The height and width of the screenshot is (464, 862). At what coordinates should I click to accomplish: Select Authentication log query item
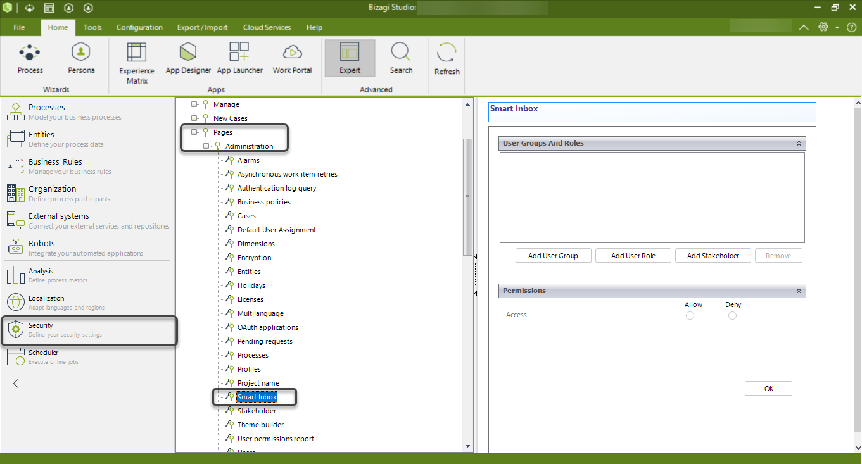[x=276, y=188]
